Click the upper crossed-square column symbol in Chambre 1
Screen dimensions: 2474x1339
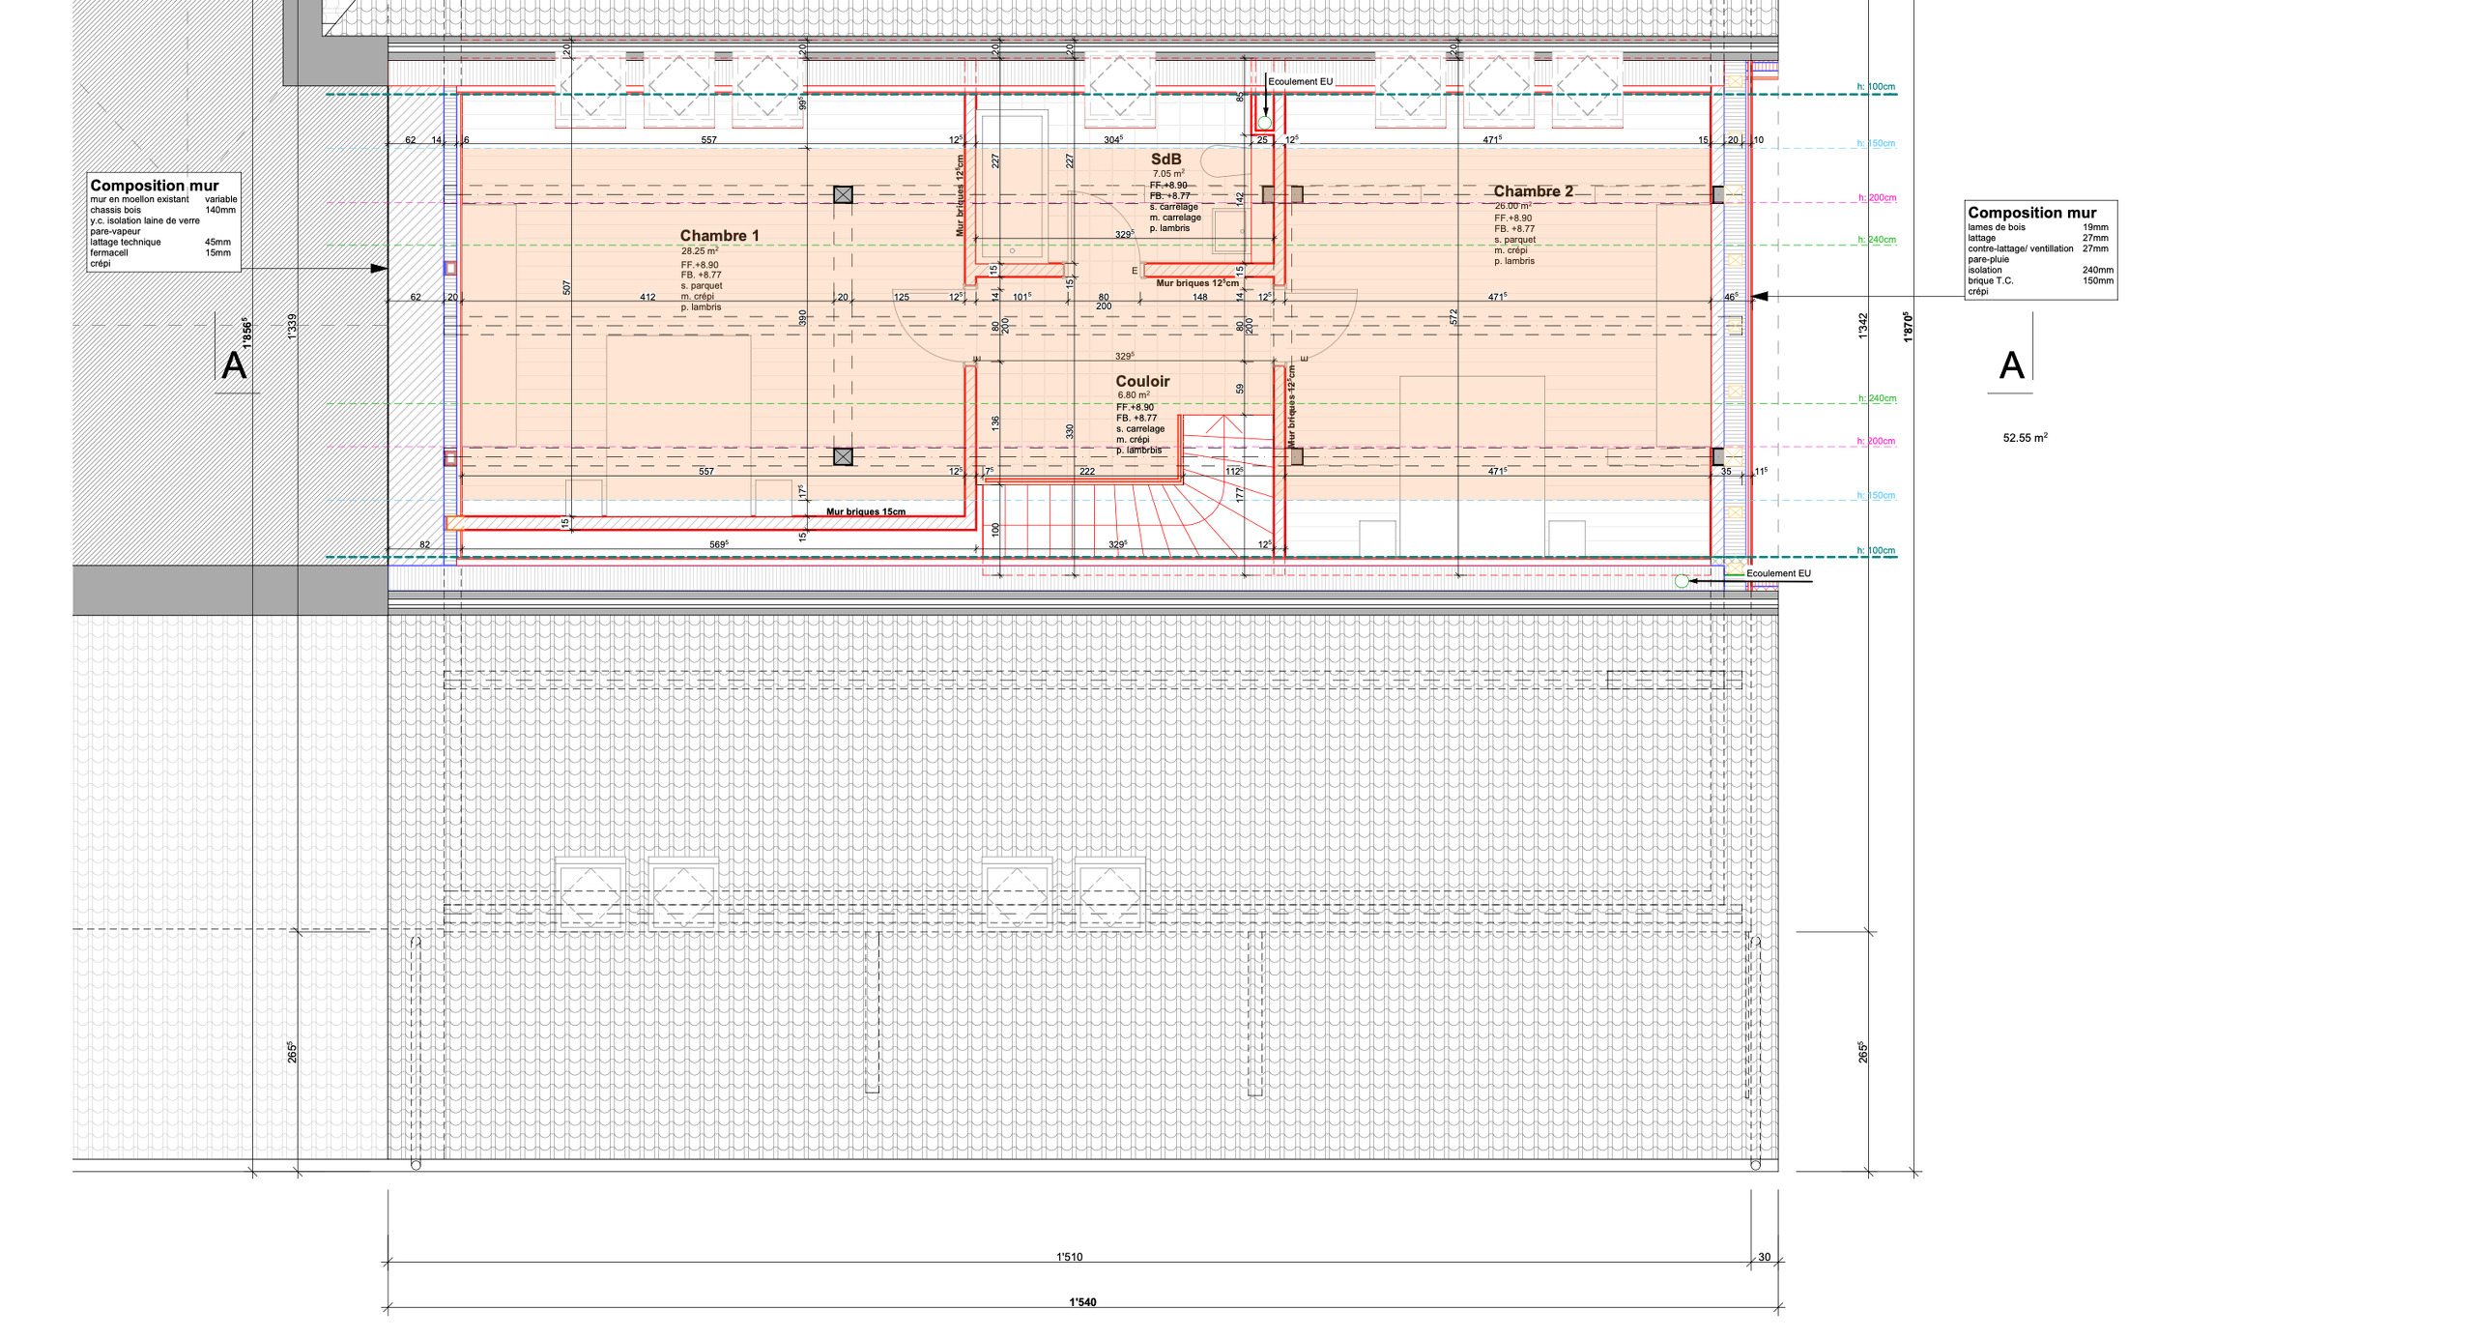click(x=843, y=195)
